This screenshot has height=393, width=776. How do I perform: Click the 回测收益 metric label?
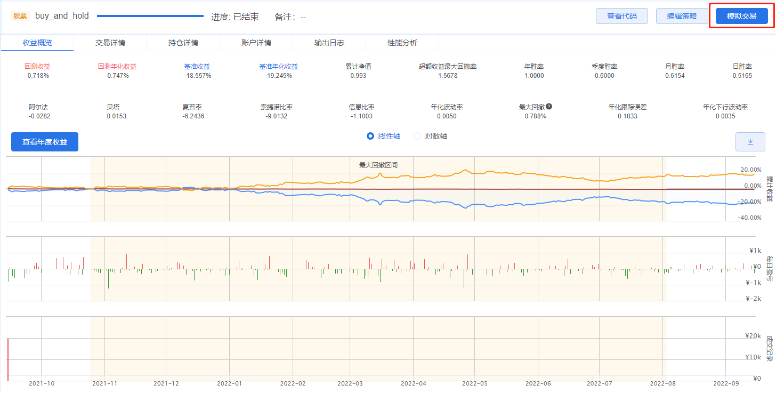(37, 67)
